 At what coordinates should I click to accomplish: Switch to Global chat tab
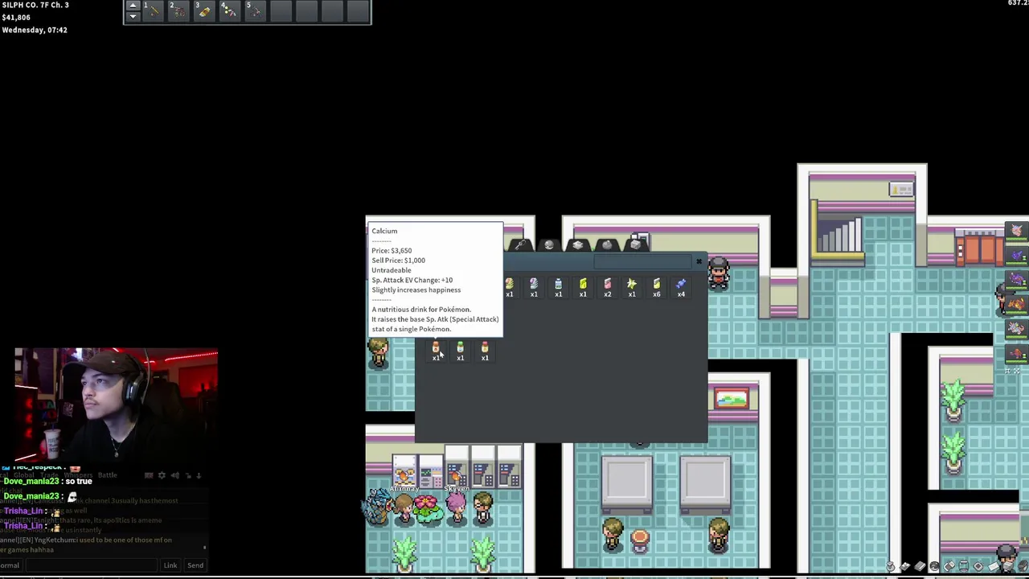click(25, 475)
